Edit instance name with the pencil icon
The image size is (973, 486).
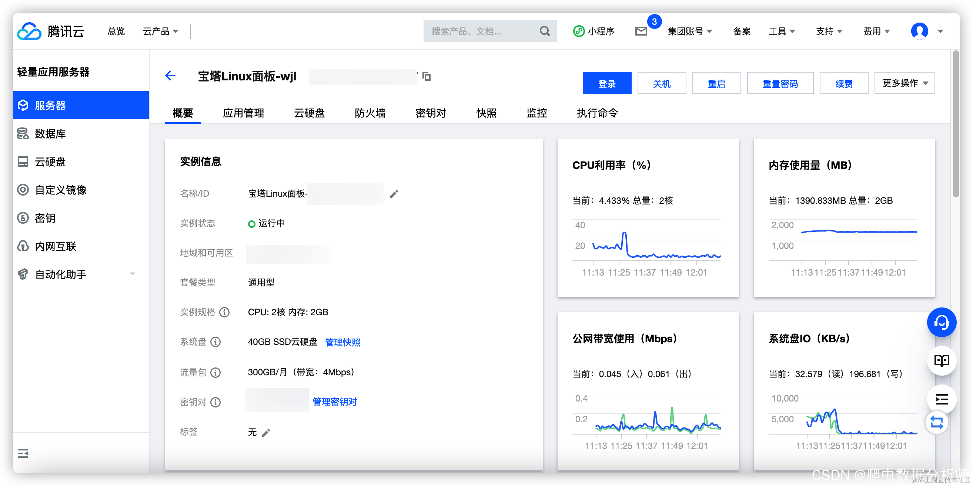pyautogui.click(x=394, y=193)
